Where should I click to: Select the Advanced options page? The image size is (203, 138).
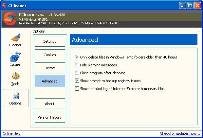[x=50, y=81]
